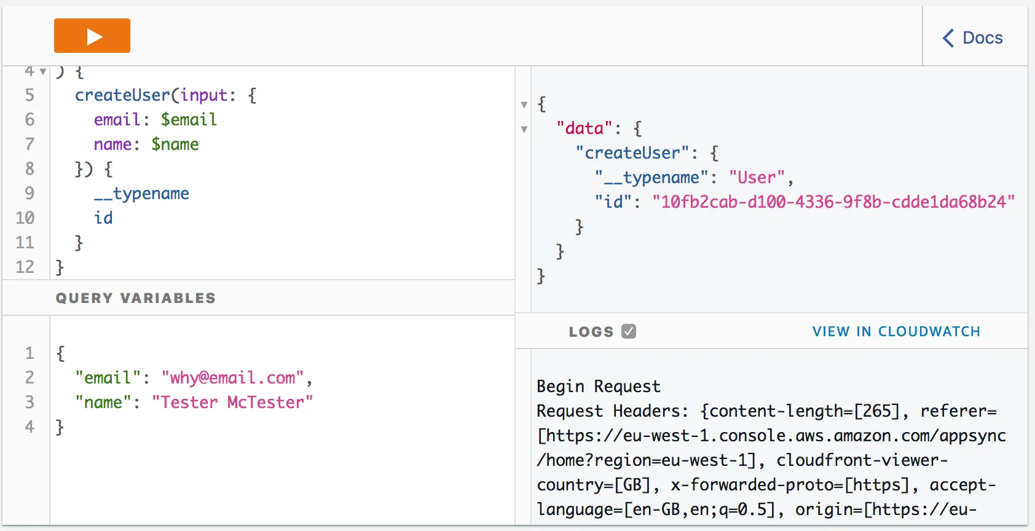Toggle the LOGS checkbox
This screenshot has height=531, width=1035.
tap(628, 332)
